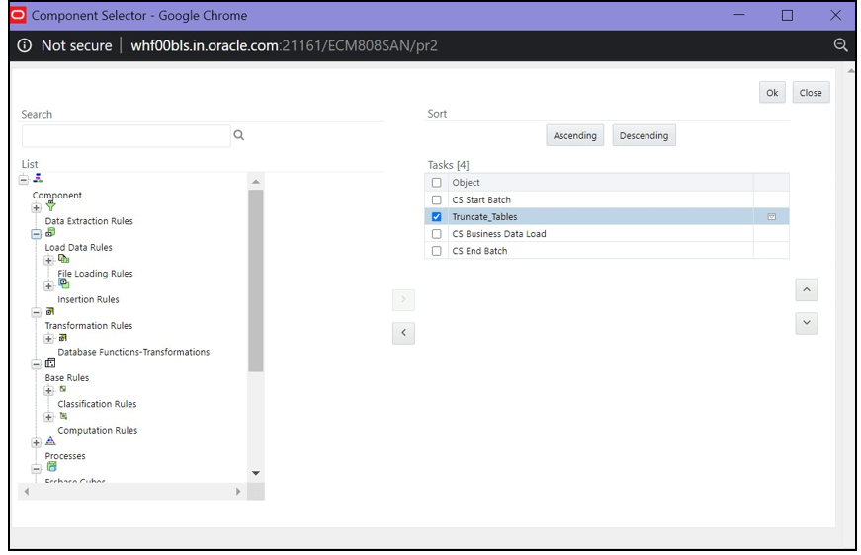
Task: Select the Base Rules label
Action: coord(67,378)
